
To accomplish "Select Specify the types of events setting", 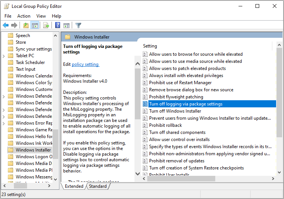I will [x=210, y=147].
